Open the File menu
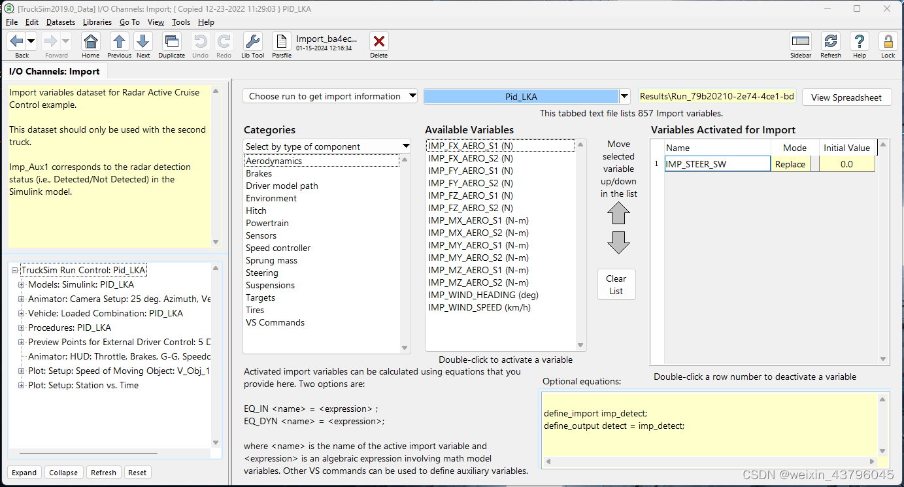 (12, 22)
